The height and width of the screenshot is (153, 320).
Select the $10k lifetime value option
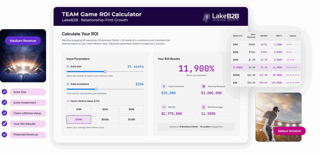[79, 109]
